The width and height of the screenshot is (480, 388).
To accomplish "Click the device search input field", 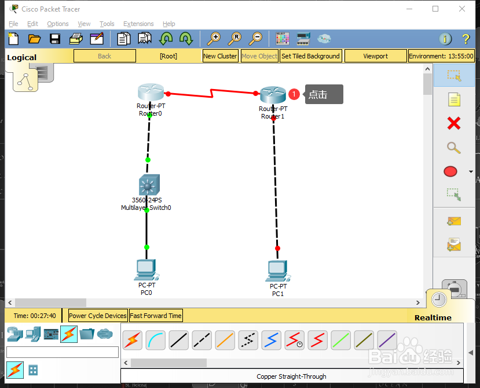I will pyautogui.click(x=63, y=352).
